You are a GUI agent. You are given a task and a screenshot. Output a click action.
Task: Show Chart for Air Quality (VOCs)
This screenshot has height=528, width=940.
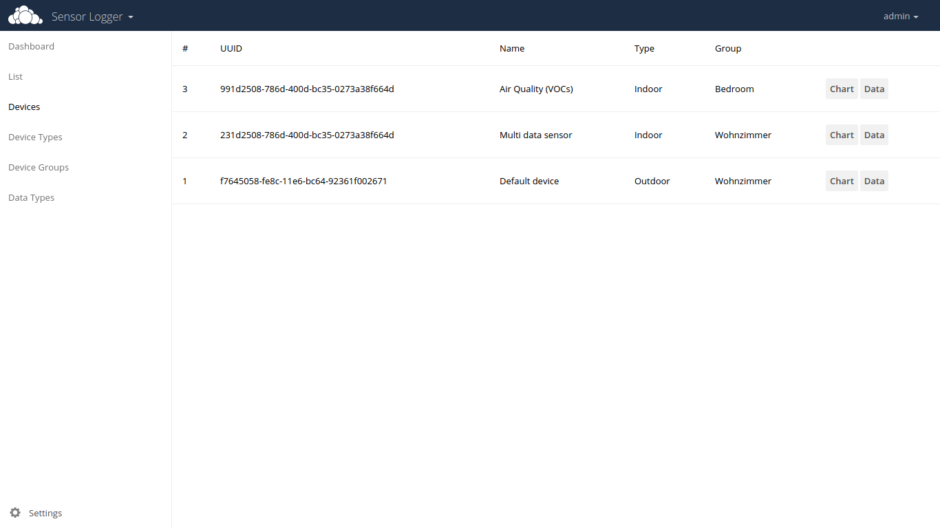[841, 89]
